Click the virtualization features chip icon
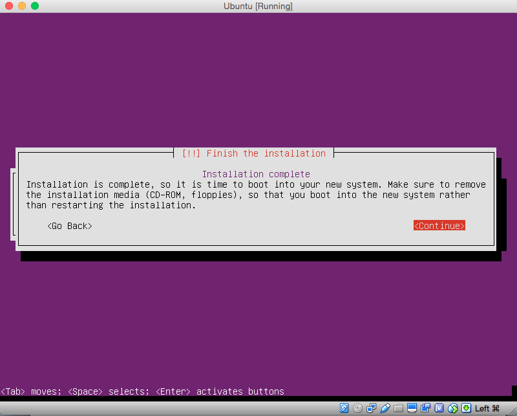 tap(438, 408)
